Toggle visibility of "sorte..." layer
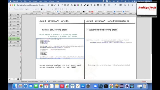Screen dimensions: 160x90 coord(18,14)
